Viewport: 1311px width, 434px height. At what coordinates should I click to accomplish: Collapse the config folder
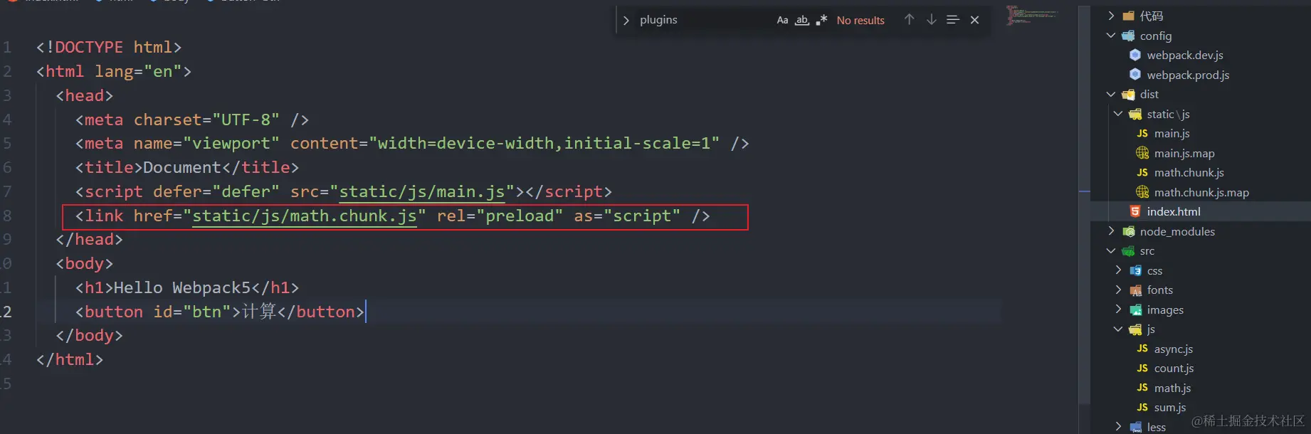tap(1111, 36)
